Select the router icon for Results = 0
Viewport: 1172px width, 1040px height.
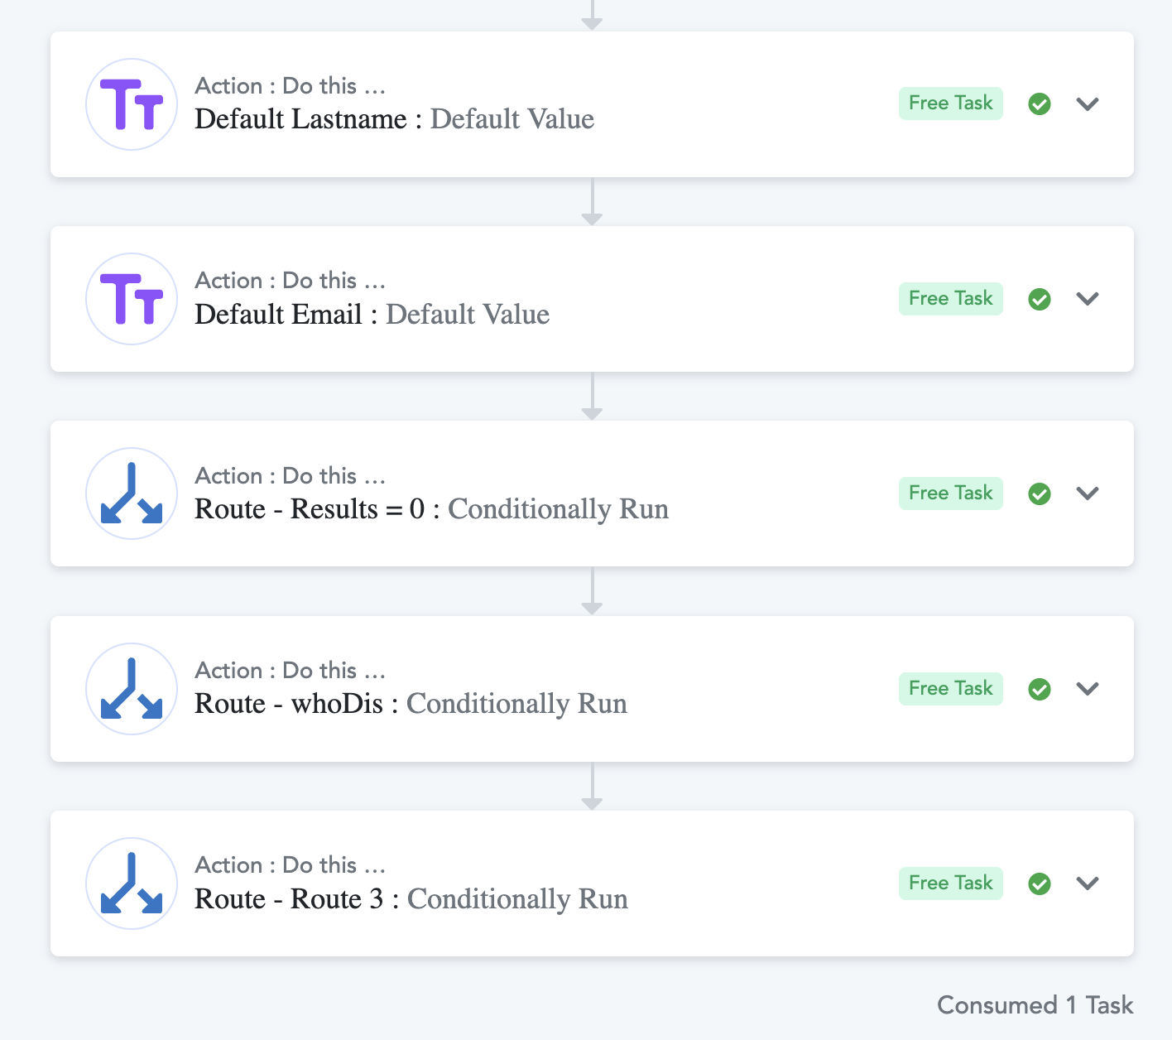point(132,494)
